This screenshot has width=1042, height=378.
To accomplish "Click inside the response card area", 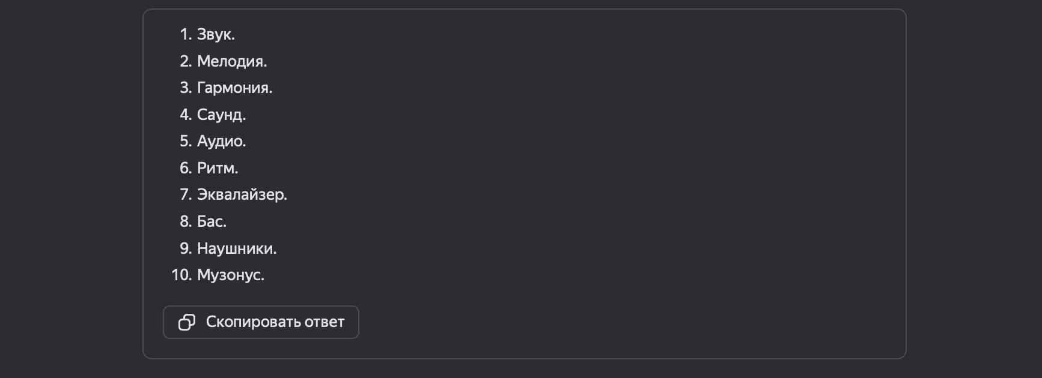I will coord(541,180).
